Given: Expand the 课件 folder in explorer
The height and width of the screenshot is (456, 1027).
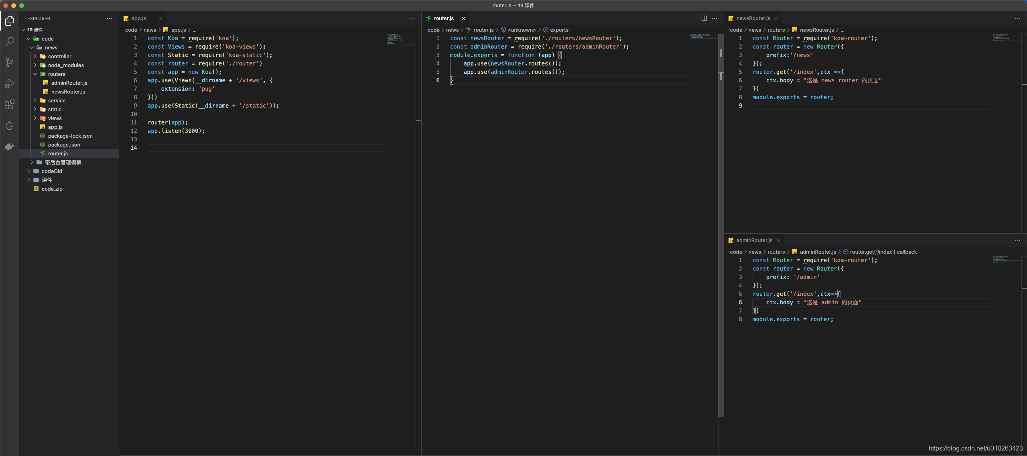Looking at the screenshot, I should click(x=69, y=180).
